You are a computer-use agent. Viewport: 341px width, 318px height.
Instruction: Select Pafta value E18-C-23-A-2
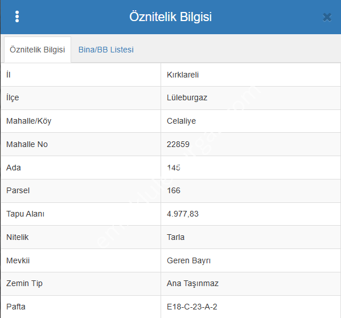point(192,307)
